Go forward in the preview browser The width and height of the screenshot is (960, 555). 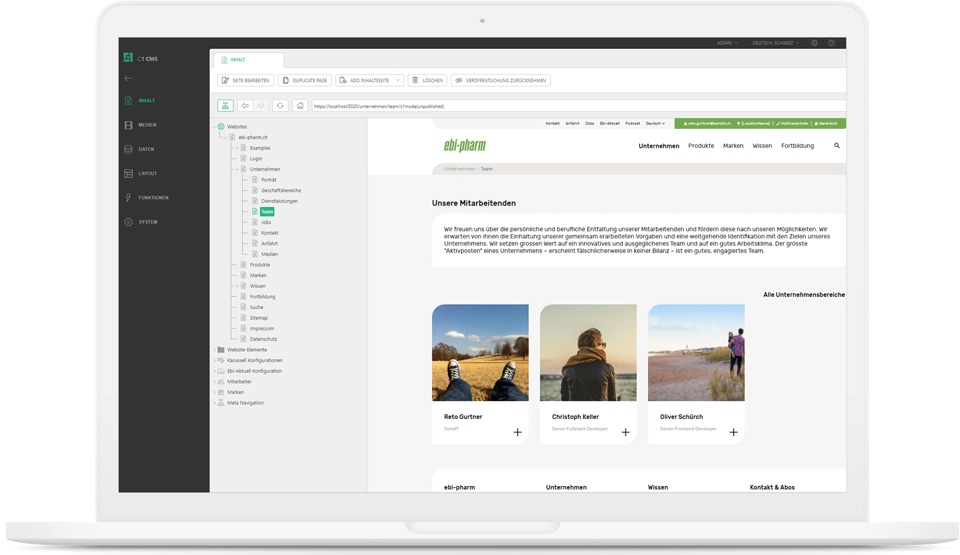point(261,106)
